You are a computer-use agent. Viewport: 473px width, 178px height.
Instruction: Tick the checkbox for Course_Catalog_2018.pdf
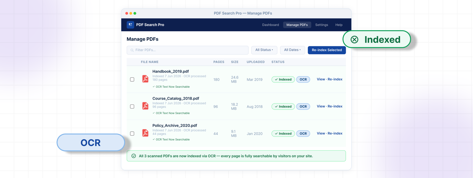click(x=132, y=106)
